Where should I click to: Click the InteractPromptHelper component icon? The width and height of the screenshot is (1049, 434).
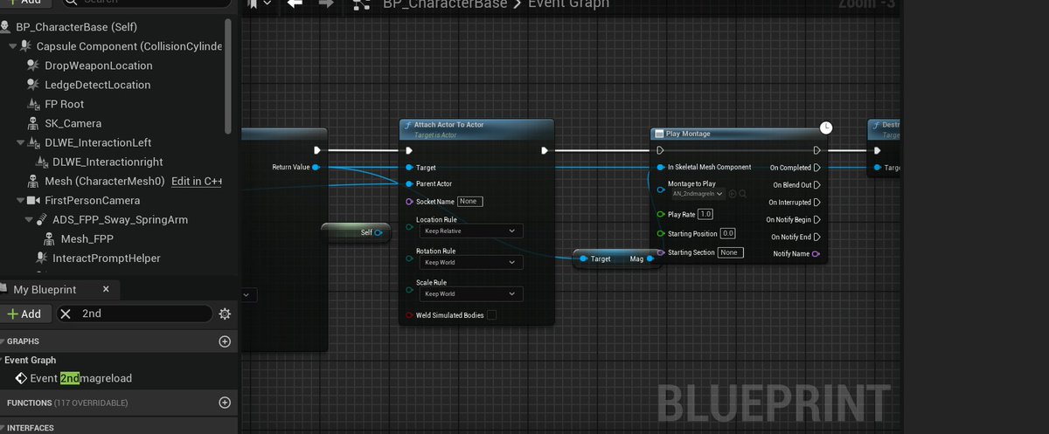[x=42, y=258]
